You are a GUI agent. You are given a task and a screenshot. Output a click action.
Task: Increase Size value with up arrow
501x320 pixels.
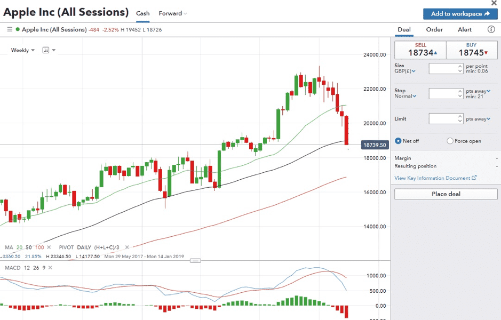point(460,66)
